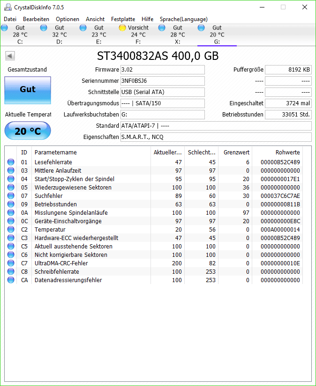Viewport: 316px width, 386px height.
Task: Click the blue status orb for drive X:
Action: click(162, 28)
